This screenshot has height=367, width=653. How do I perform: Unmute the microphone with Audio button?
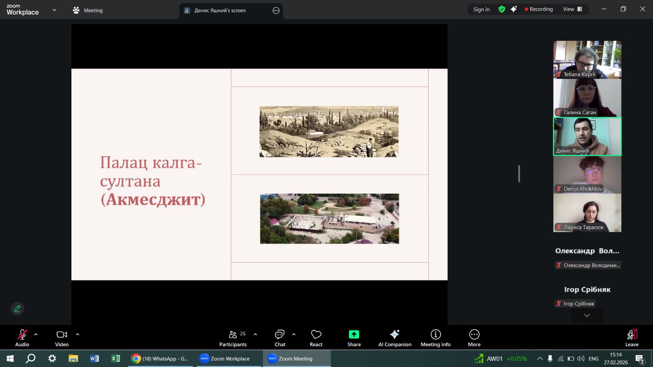point(22,338)
